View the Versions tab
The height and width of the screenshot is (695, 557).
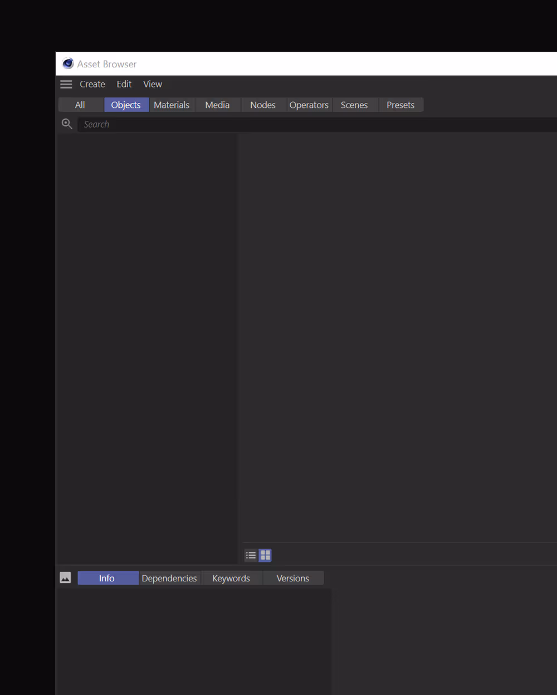point(292,578)
